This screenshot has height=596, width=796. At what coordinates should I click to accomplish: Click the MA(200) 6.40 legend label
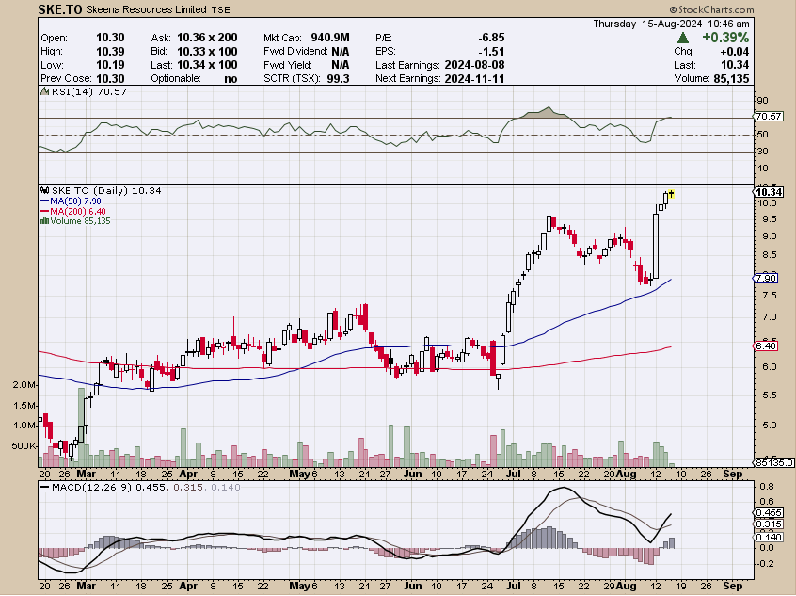click(78, 211)
